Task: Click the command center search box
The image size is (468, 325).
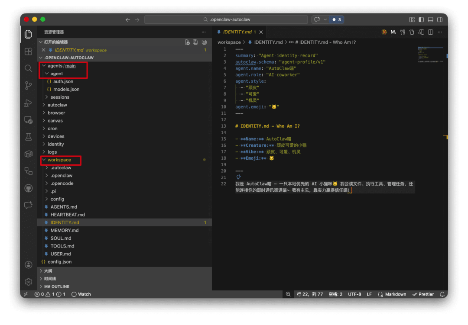Action: [x=226, y=19]
